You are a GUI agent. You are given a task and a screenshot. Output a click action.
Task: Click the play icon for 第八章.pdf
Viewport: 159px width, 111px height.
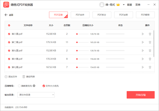click(143, 34)
